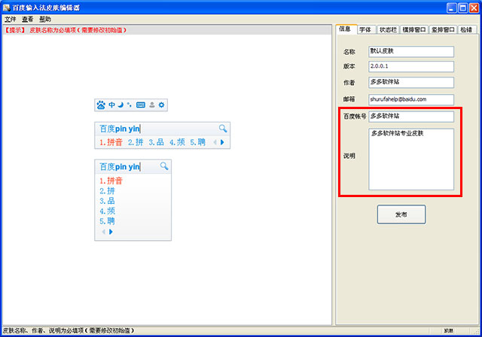This screenshot has width=482, height=337.
Task: Click previous-page arrow in vertical candidate window
Action: tap(104, 232)
